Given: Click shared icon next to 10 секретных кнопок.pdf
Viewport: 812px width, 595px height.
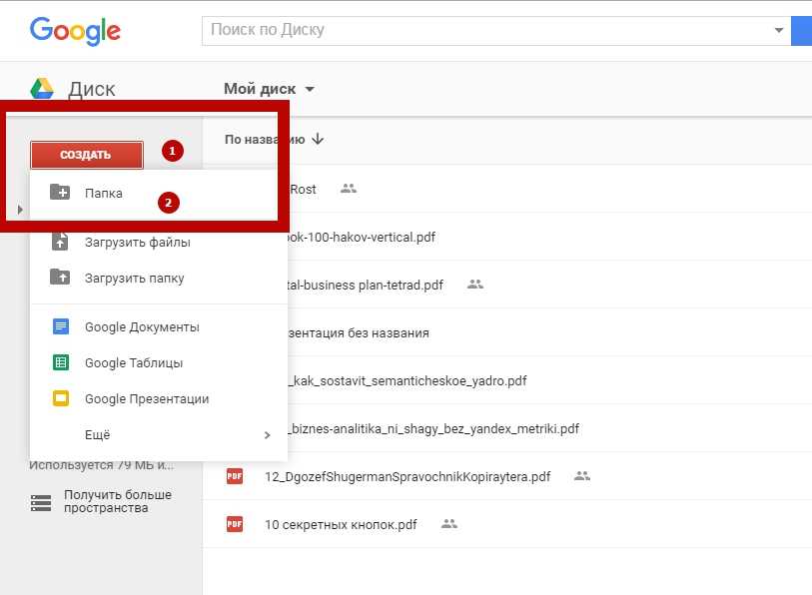Looking at the screenshot, I should point(449,524).
